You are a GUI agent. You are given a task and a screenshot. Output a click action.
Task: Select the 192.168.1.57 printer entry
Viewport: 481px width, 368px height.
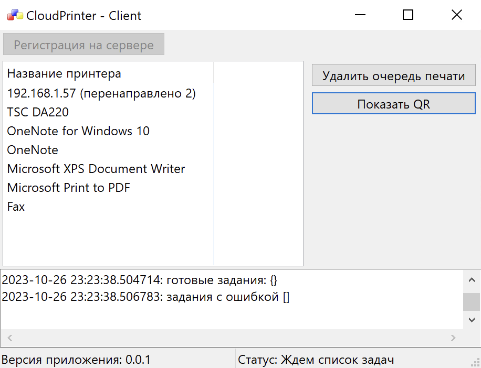(x=101, y=93)
